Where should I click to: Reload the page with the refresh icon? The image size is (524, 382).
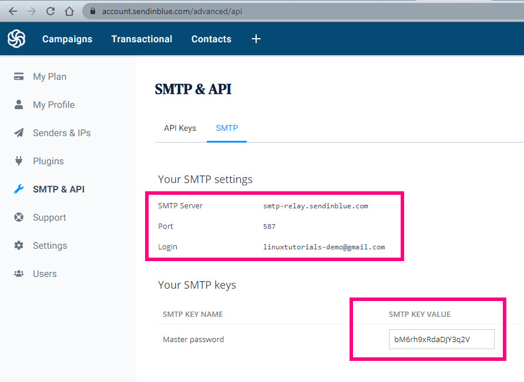point(51,11)
